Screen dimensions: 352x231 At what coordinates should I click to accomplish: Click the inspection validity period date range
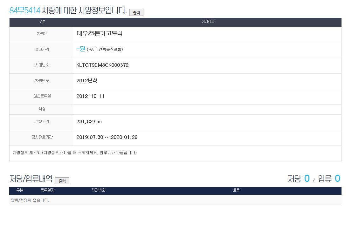point(107,137)
